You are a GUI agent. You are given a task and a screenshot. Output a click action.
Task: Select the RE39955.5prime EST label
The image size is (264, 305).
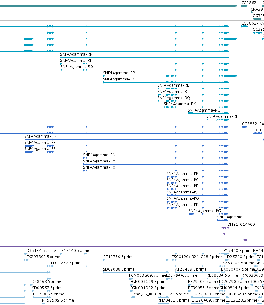(204, 288)
